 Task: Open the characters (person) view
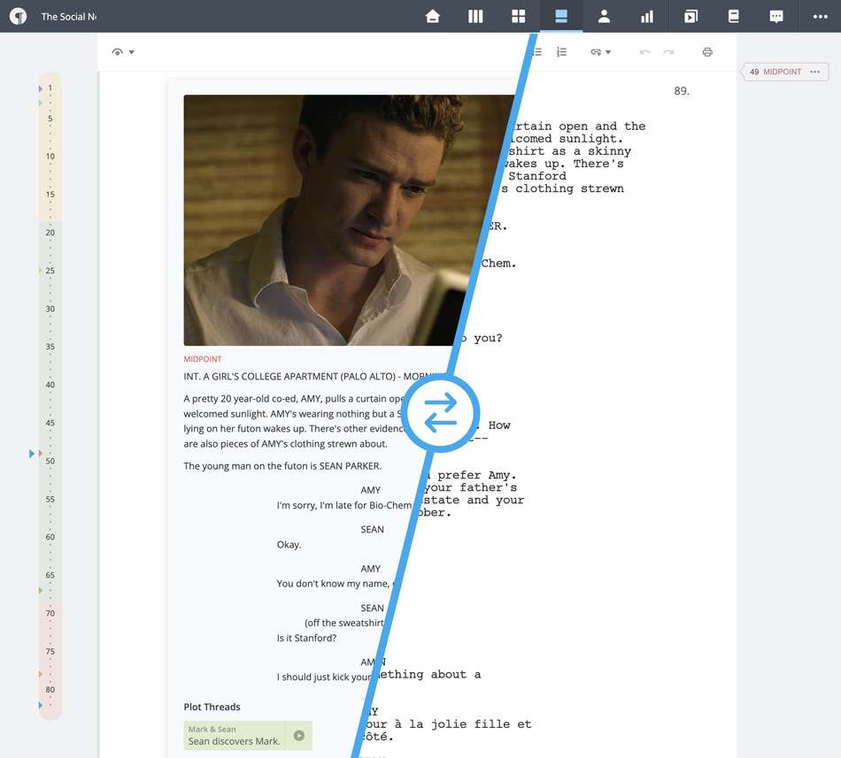coord(604,16)
